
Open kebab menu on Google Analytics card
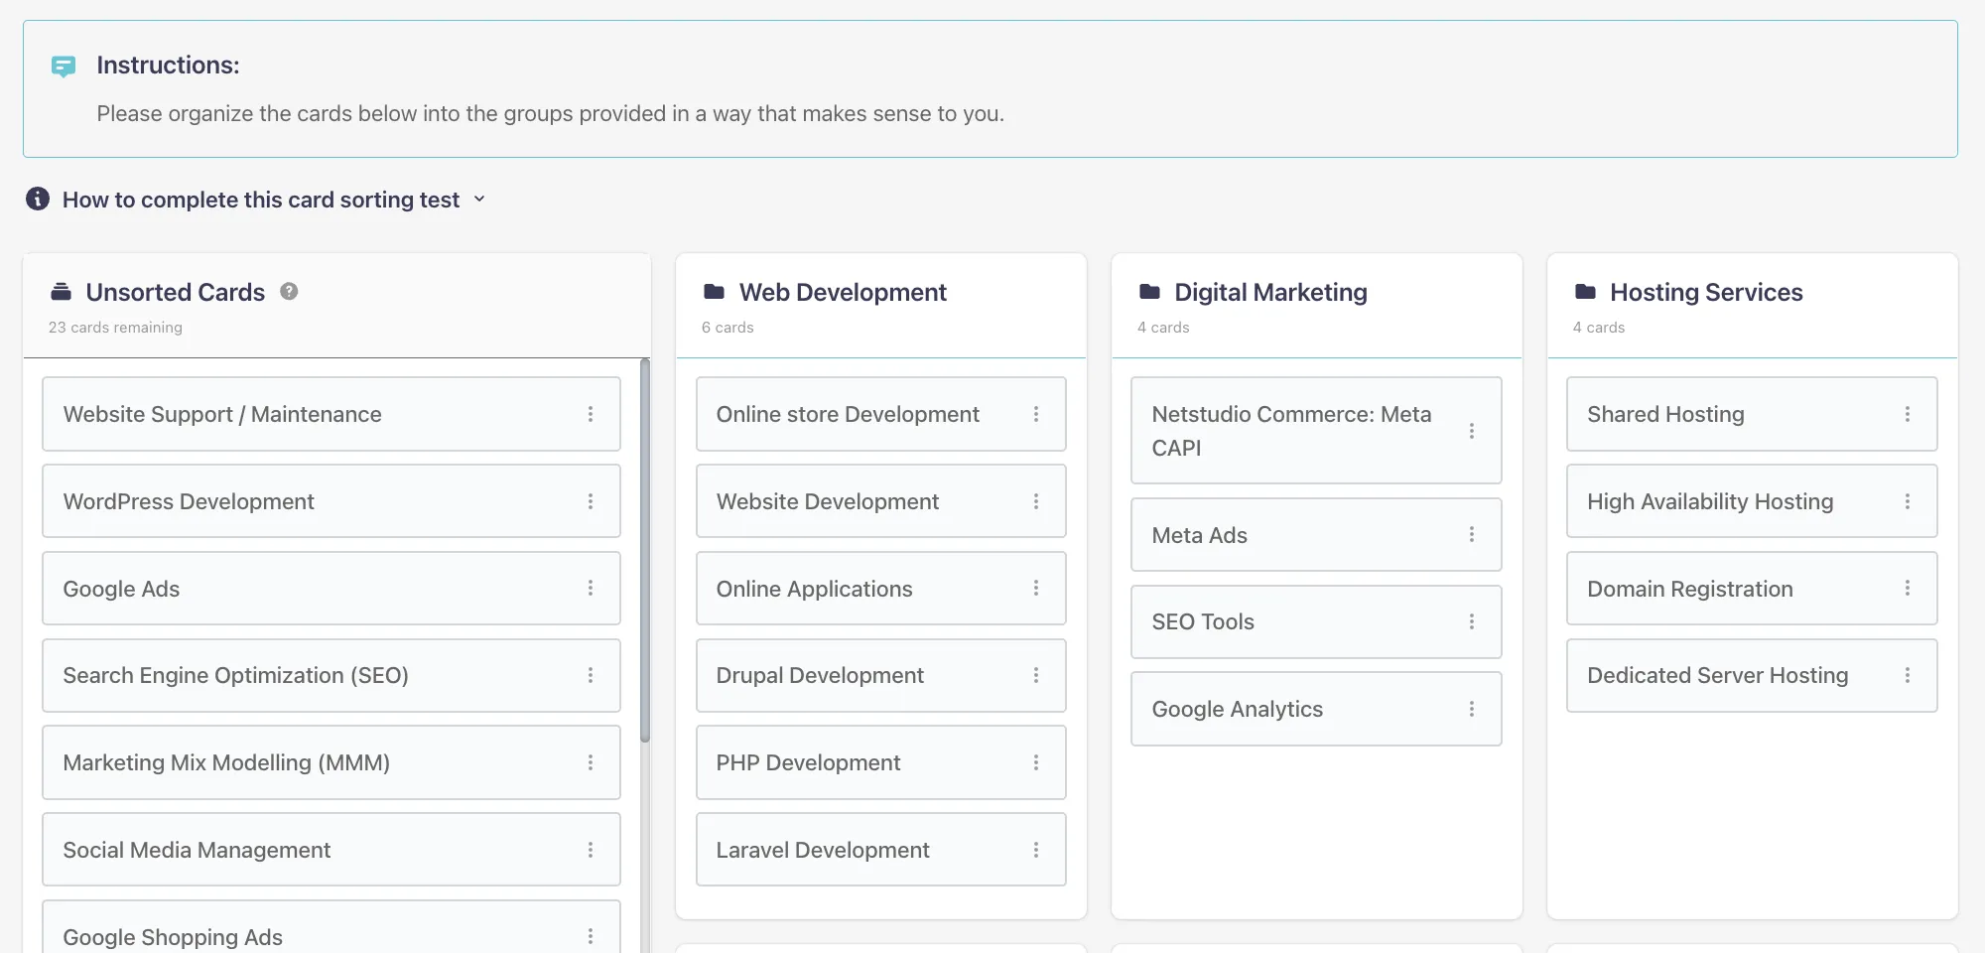(x=1472, y=709)
